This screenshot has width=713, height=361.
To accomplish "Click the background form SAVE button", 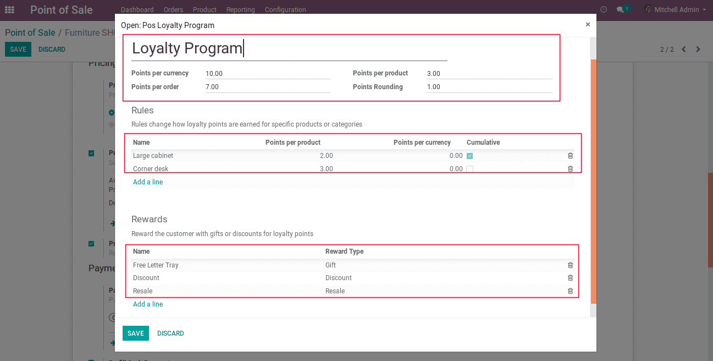I will (x=18, y=50).
